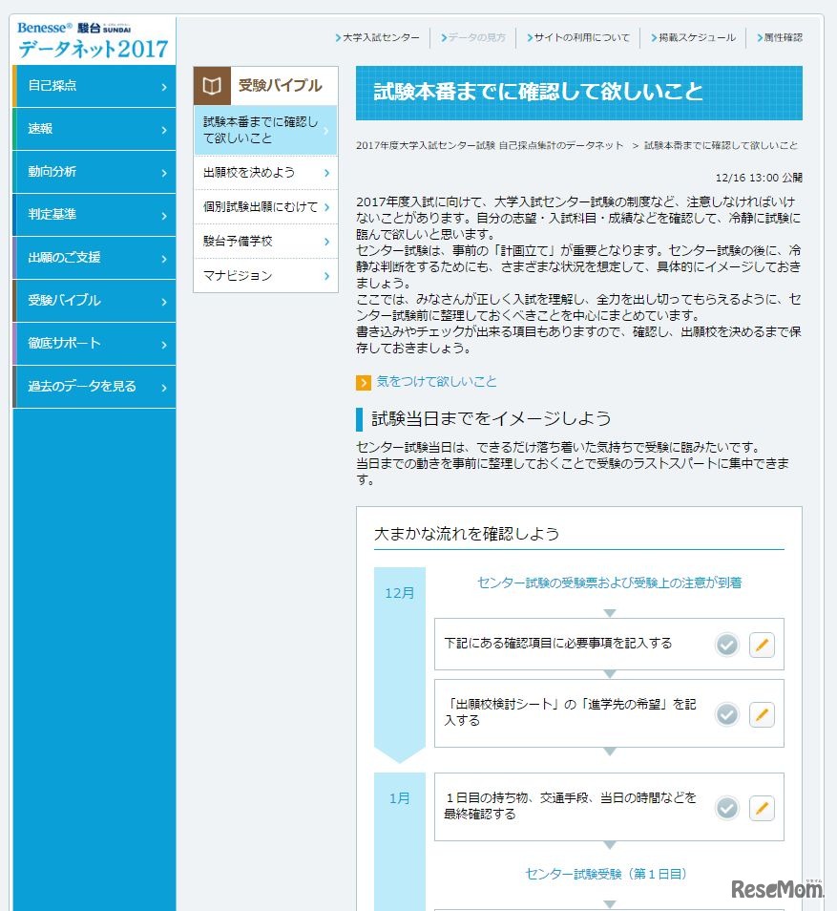Open the 大学入試センター top link
The image size is (837, 911).
click(377, 38)
